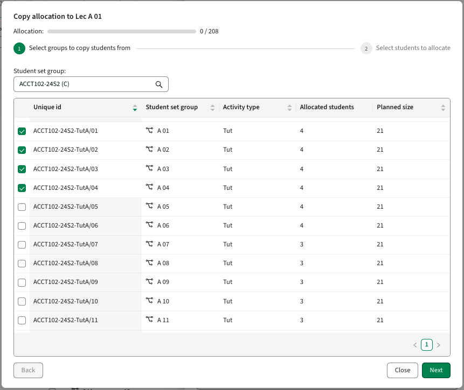Click the Allocated students column header

coord(327,107)
